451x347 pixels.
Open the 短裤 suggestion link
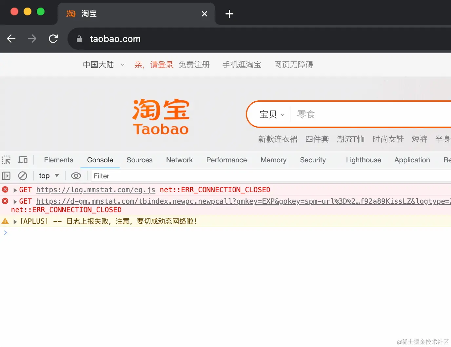click(x=420, y=139)
